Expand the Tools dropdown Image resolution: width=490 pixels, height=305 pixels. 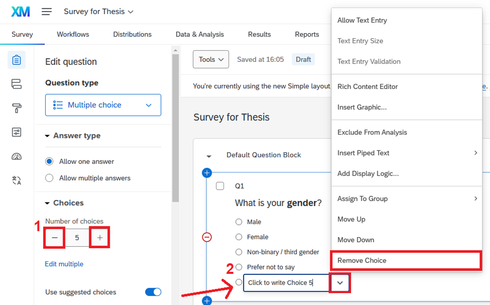pyautogui.click(x=210, y=59)
